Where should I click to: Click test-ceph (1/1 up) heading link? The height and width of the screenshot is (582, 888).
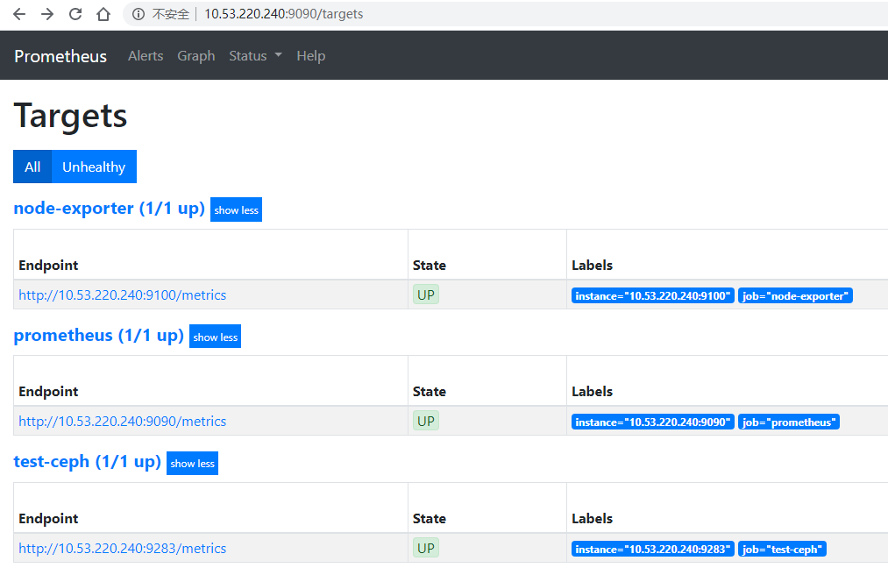[x=87, y=462]
